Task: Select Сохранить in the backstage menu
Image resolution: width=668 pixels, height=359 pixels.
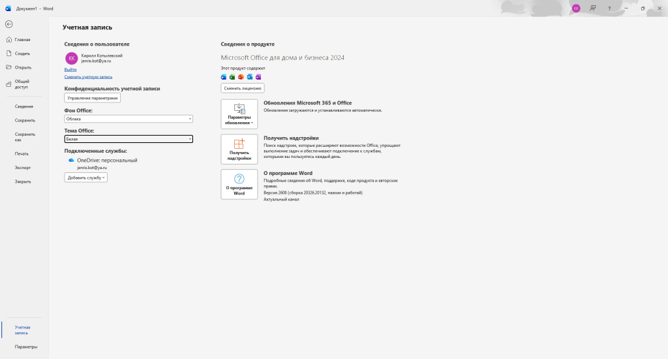Action: [x=25, y=120]
